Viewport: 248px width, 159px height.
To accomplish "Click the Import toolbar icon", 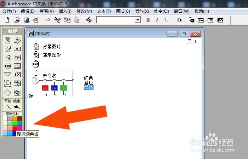I will [35, 20].
